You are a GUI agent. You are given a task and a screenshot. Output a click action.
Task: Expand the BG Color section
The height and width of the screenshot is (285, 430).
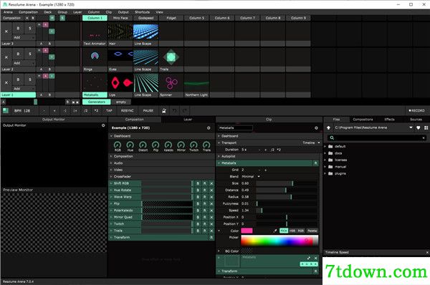tap(219, 251)
